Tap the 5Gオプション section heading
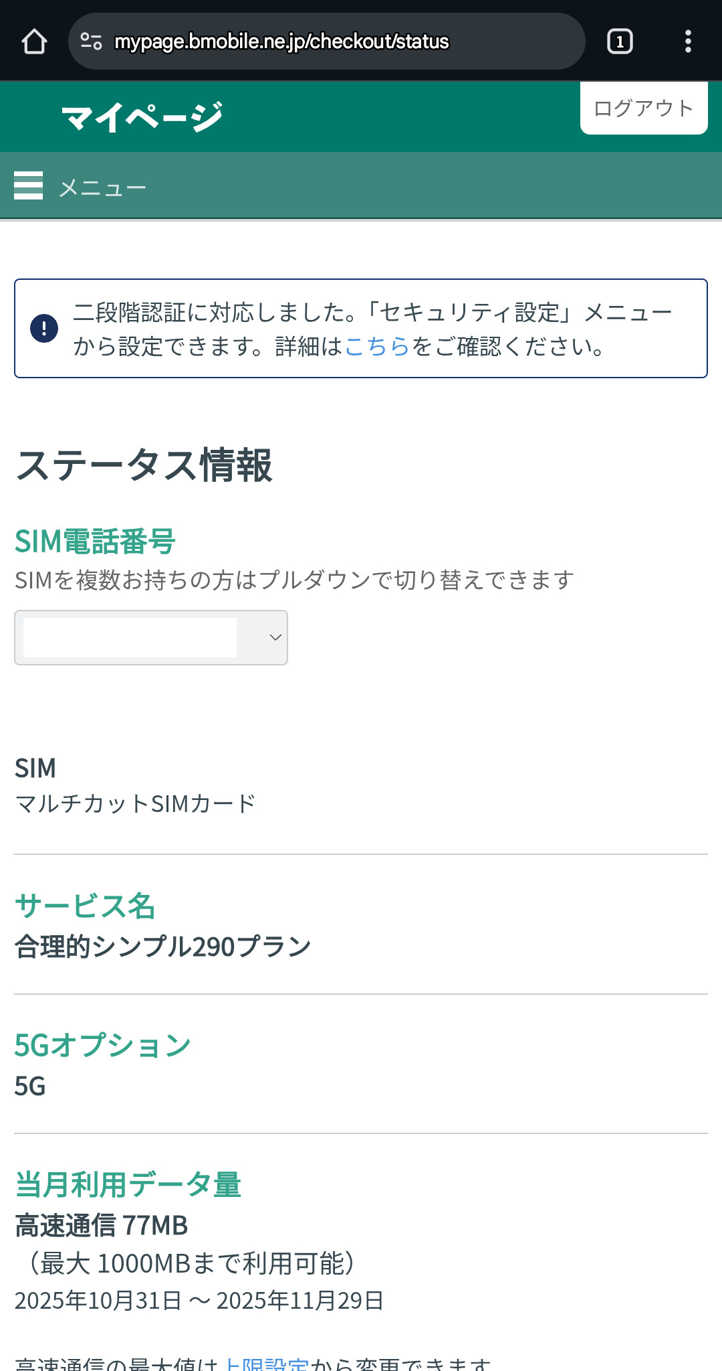Image resolution: width=722 pixels, height=1371 pixels. [x=103, y=1045]
